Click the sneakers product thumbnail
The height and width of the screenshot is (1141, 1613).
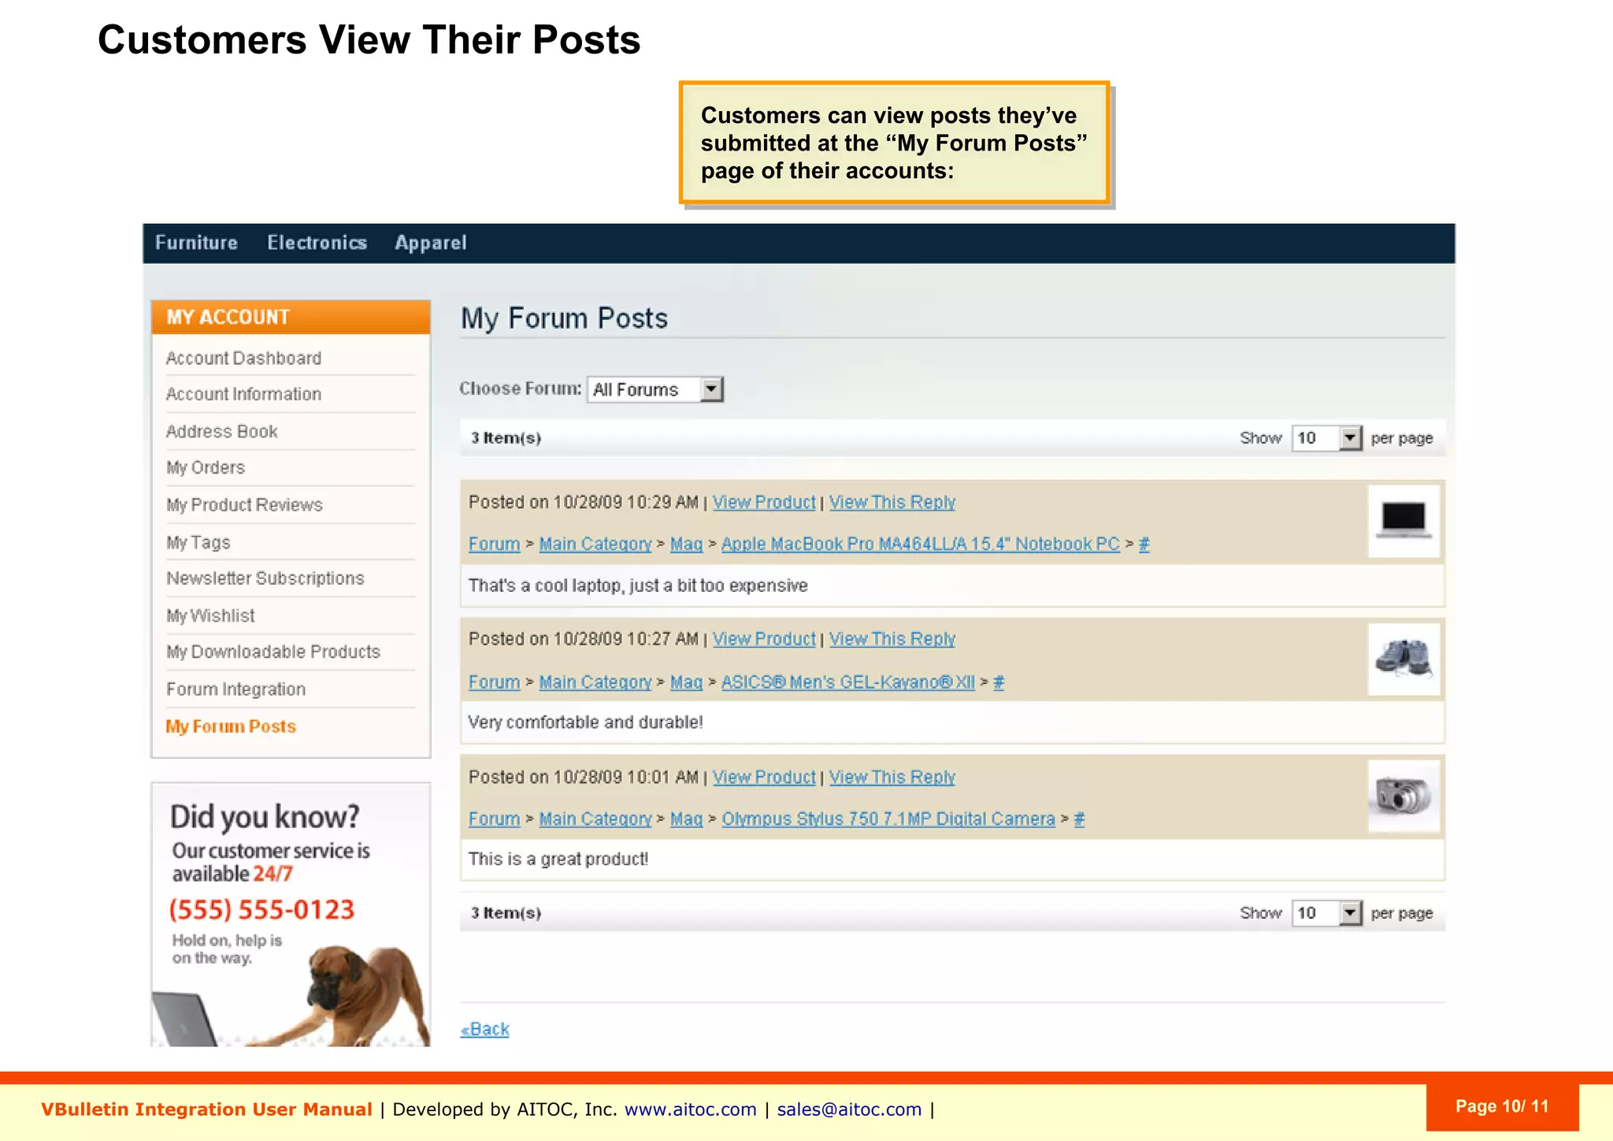[1403, 659]
